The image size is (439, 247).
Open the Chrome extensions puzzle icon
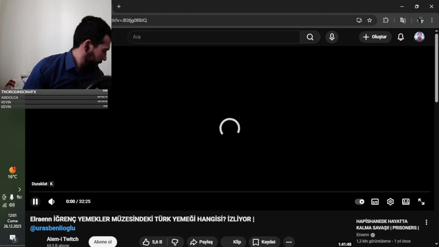[386, 20]
